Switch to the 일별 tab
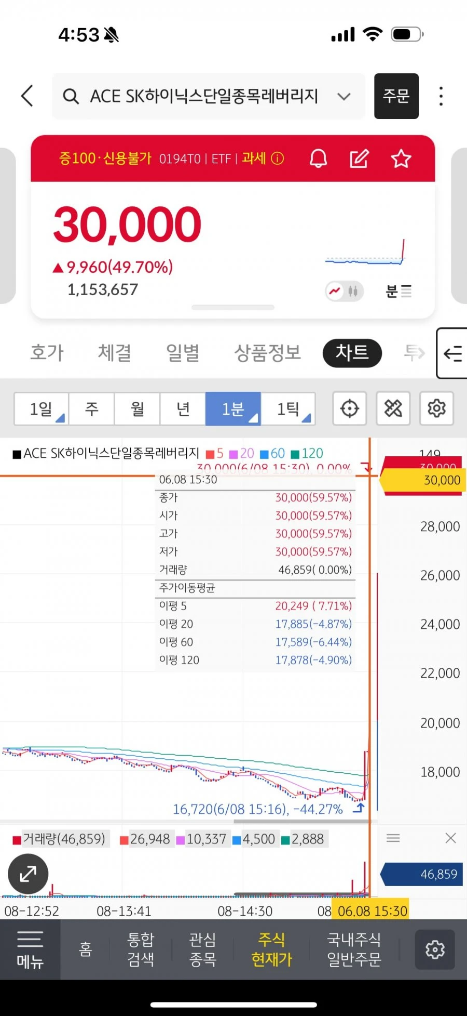Viewport: 467px width, 1016px height. pos(183,353)
